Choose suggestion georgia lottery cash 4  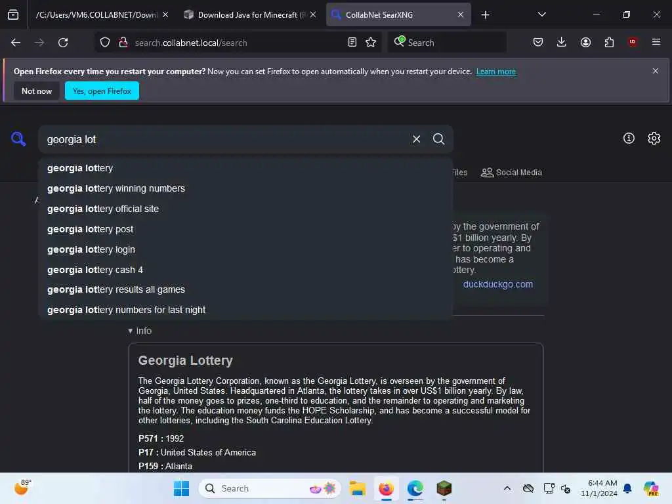point(245,270)
